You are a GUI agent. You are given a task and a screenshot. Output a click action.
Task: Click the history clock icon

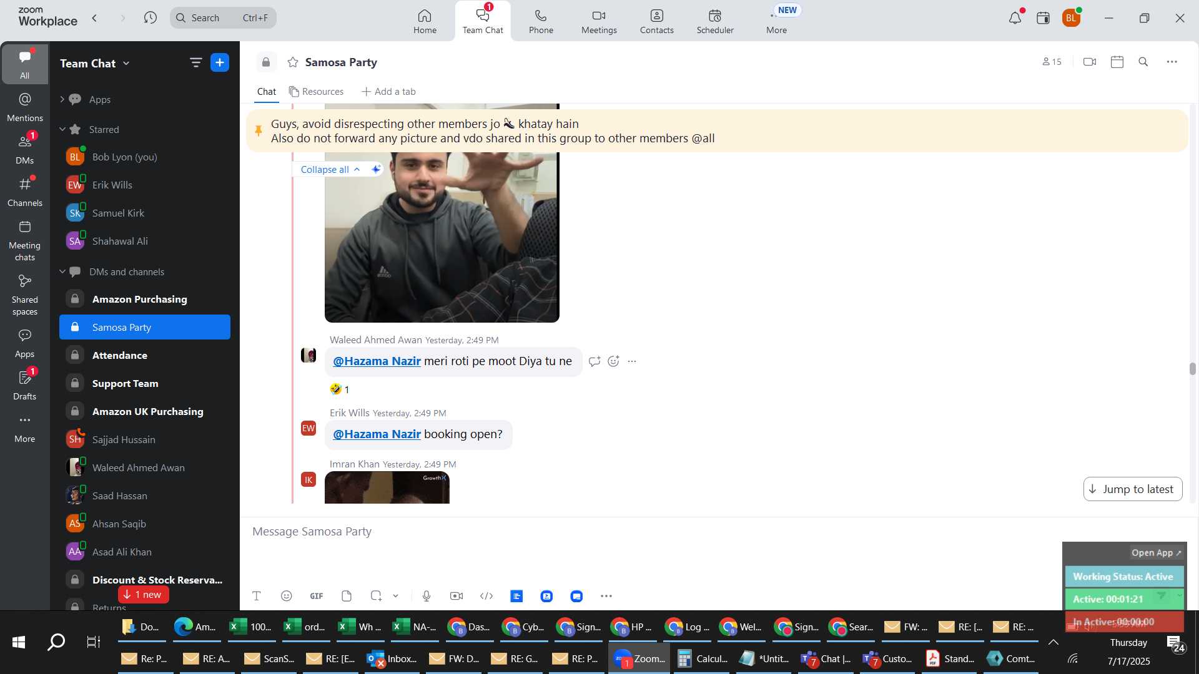[150, 17]
